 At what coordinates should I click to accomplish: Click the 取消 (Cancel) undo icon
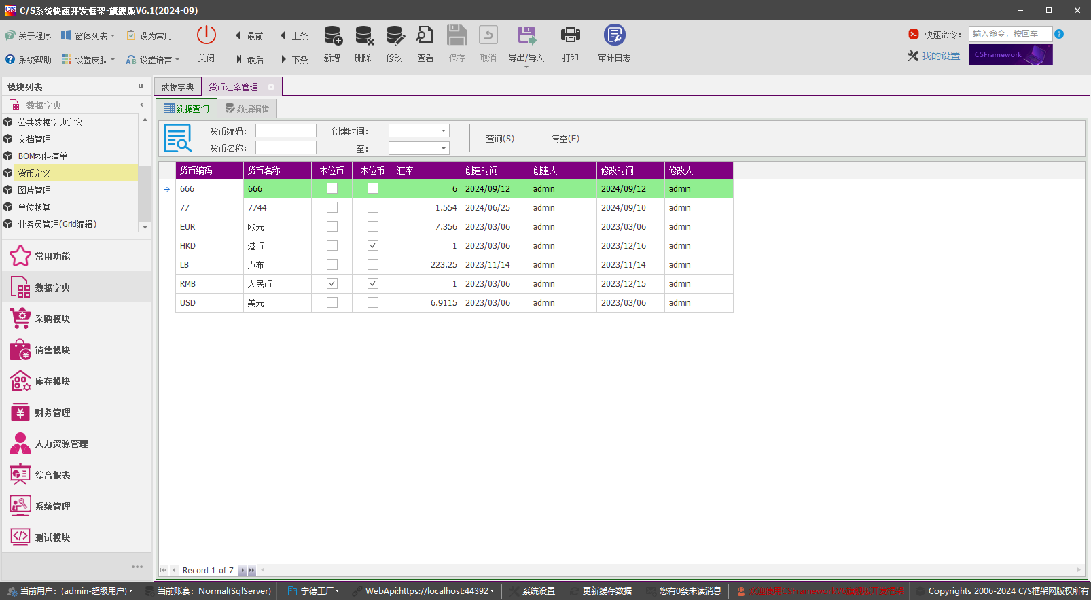(488, 35)
